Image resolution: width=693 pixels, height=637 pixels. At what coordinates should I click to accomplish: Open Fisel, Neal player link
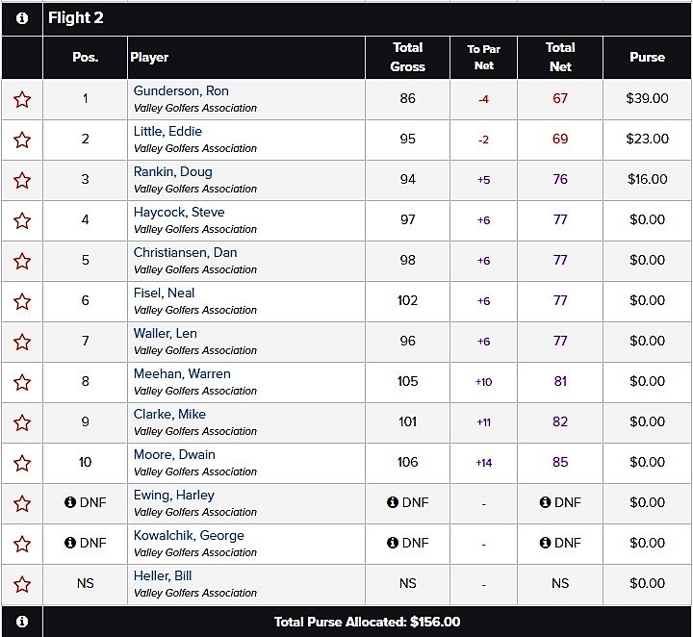click(164, 293)
